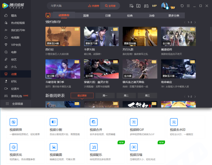Screen dimensions: 212x165
Task: Click the refresh icon in title bar
Action: (x=182, y=6)
